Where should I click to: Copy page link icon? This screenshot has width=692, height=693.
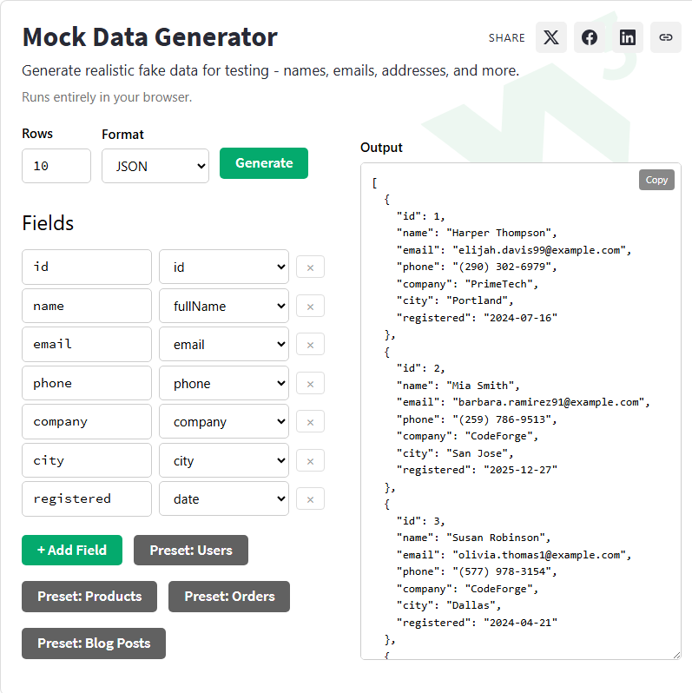[665, 37]
